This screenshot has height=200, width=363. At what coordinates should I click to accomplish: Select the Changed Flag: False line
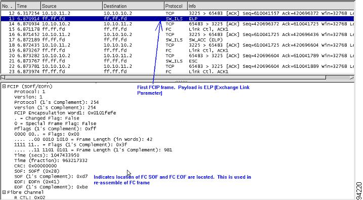(47, 118)
